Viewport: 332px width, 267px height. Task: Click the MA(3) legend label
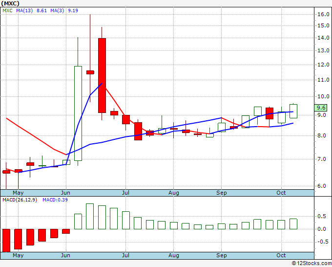57,11
